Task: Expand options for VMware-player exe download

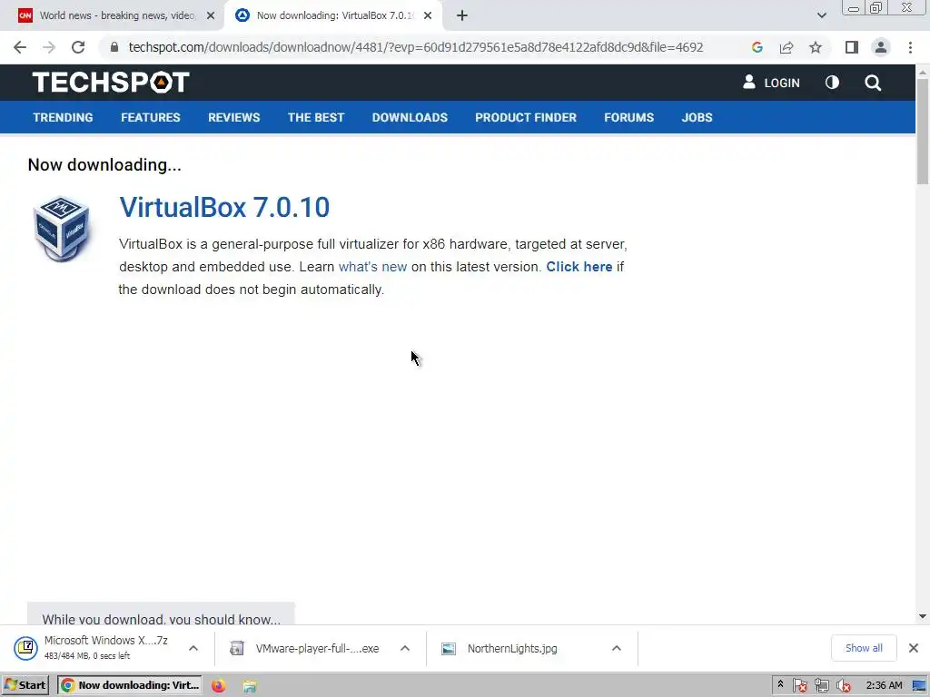Action: point(405,648)
